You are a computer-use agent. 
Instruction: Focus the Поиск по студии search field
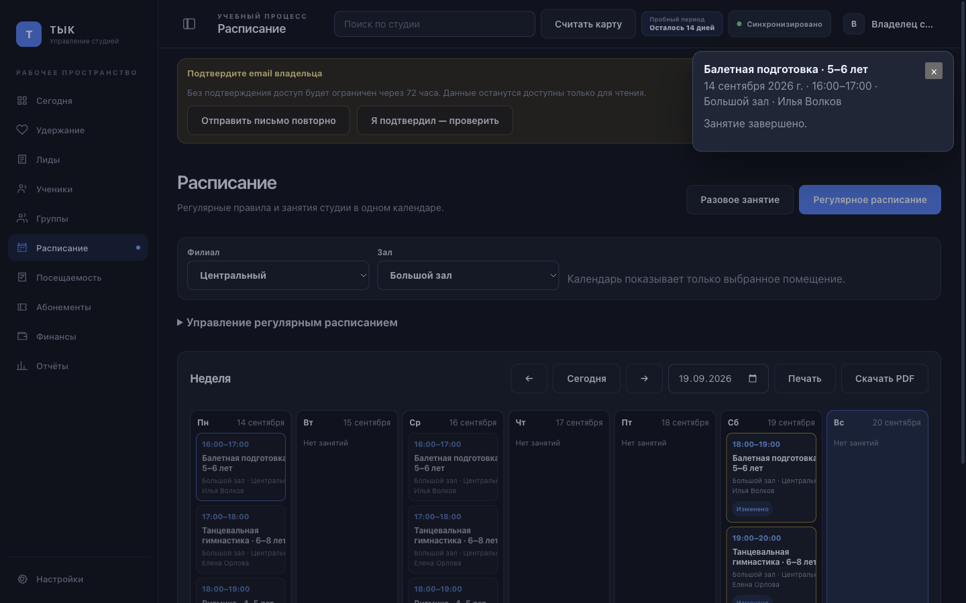435,24
